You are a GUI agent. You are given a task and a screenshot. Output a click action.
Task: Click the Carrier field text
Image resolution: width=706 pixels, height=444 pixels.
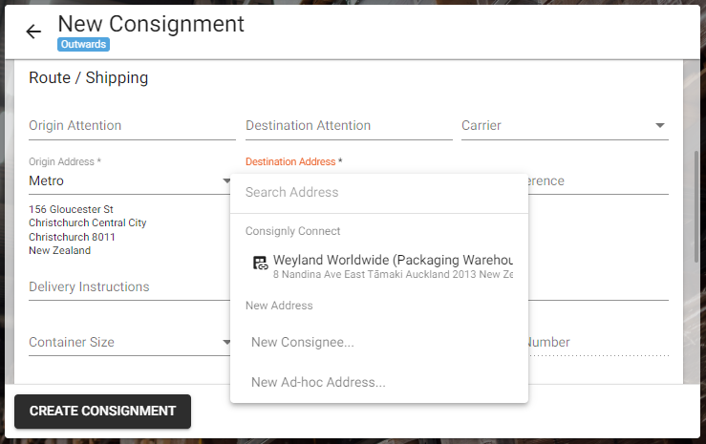[481, 125]
